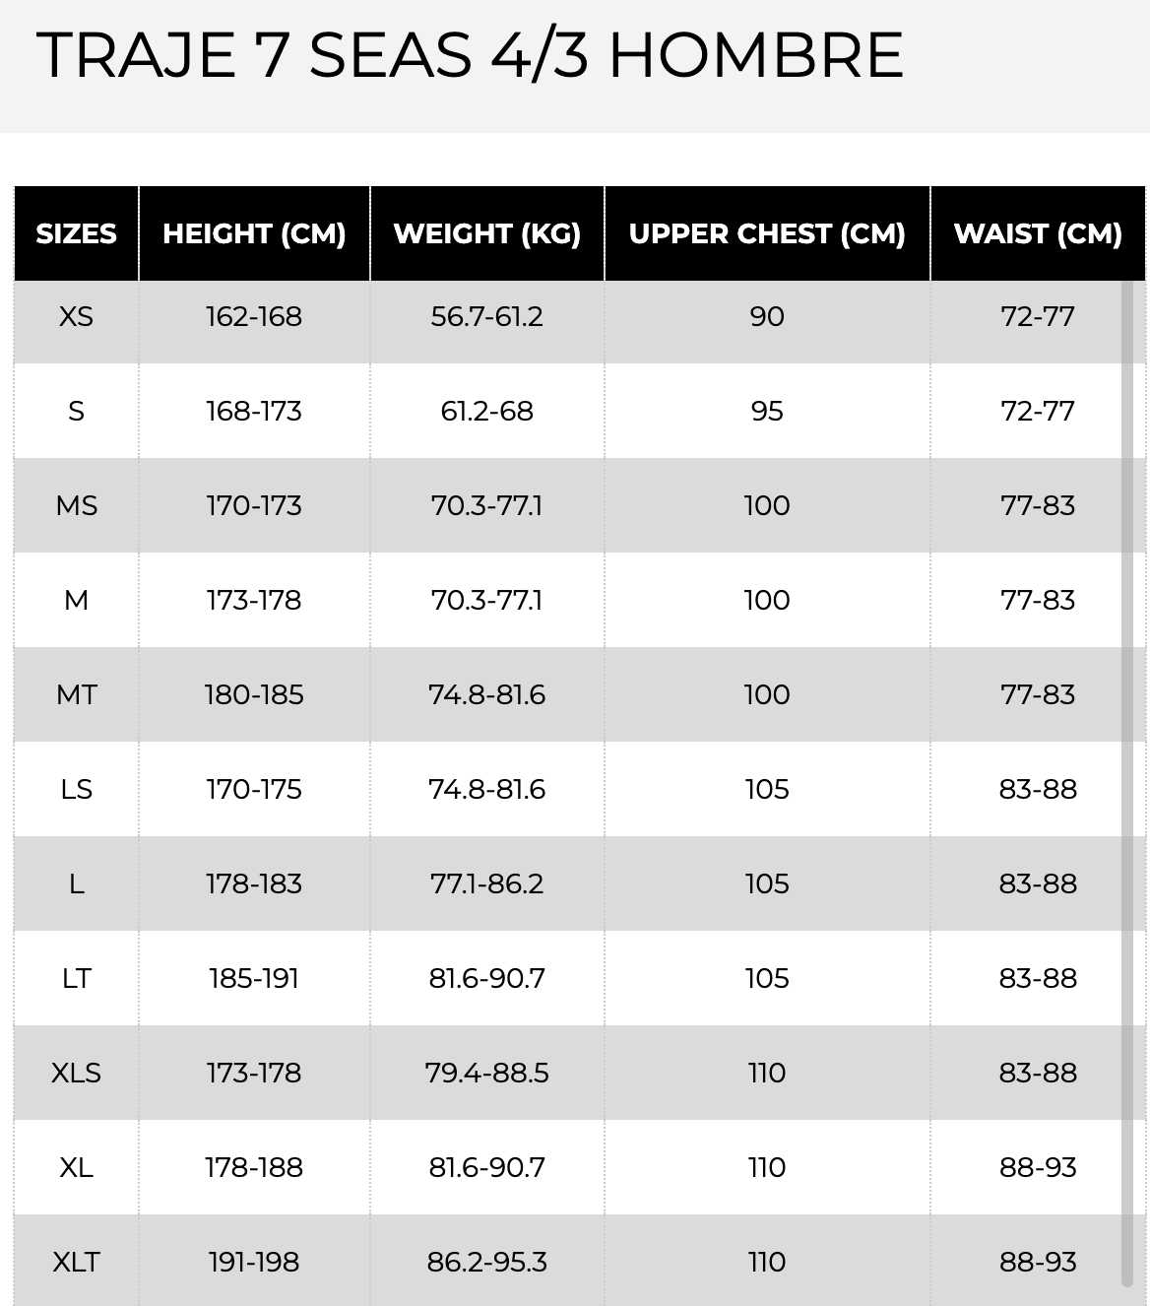Click the height value in the LS row
This screenshot has width=1150, height=1306.
pos(254,789)
